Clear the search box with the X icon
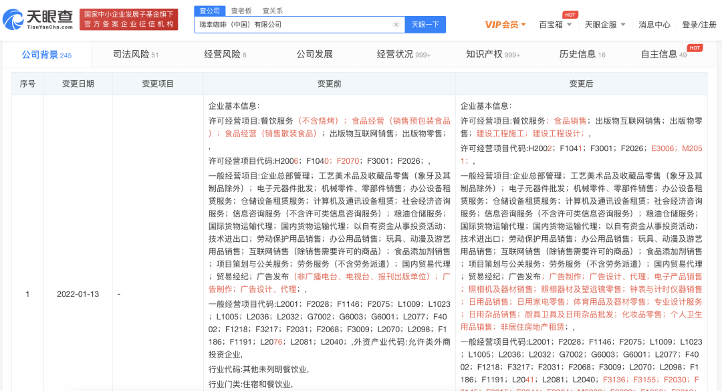This screenshot has width=722, height=391. click(x=396, y=25)
